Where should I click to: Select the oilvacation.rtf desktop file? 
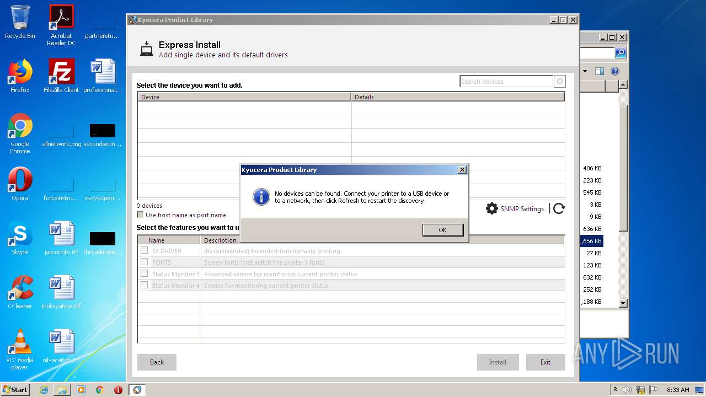click(61, 346)
